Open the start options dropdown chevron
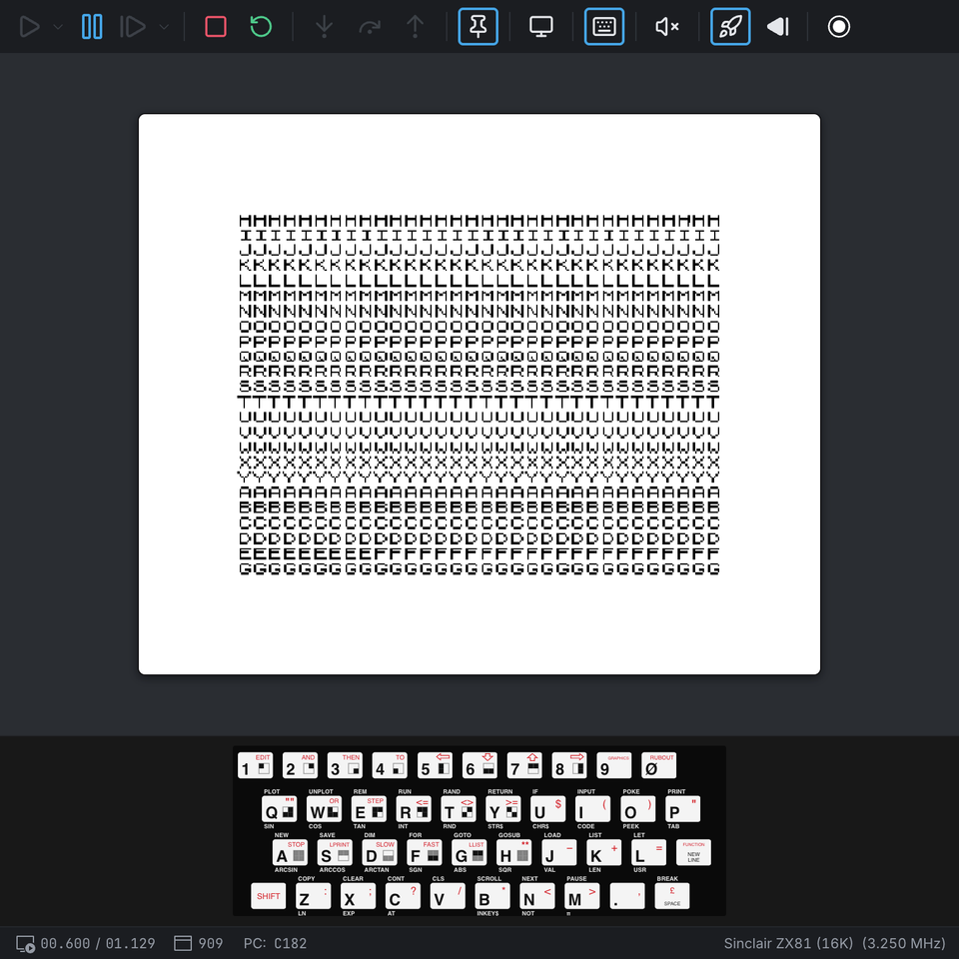Screen dimensions: 959x959 58,27
